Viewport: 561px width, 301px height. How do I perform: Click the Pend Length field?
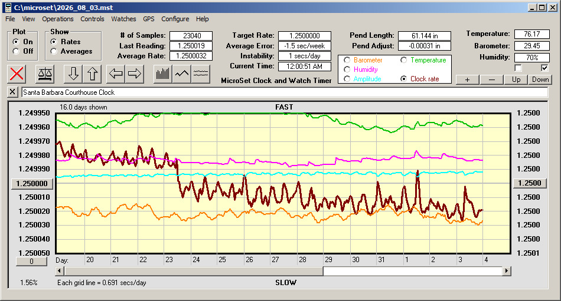pyautogui.click(x=425, y=36)
